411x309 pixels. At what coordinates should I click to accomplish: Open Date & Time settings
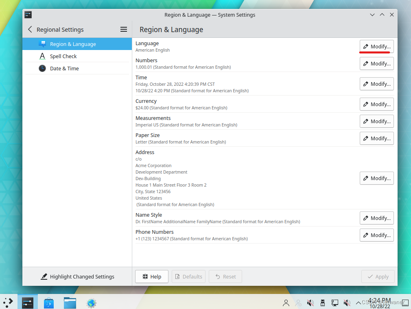click(x=77, y=68)
